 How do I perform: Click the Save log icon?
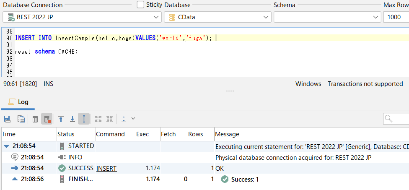[x=7, y=119]
